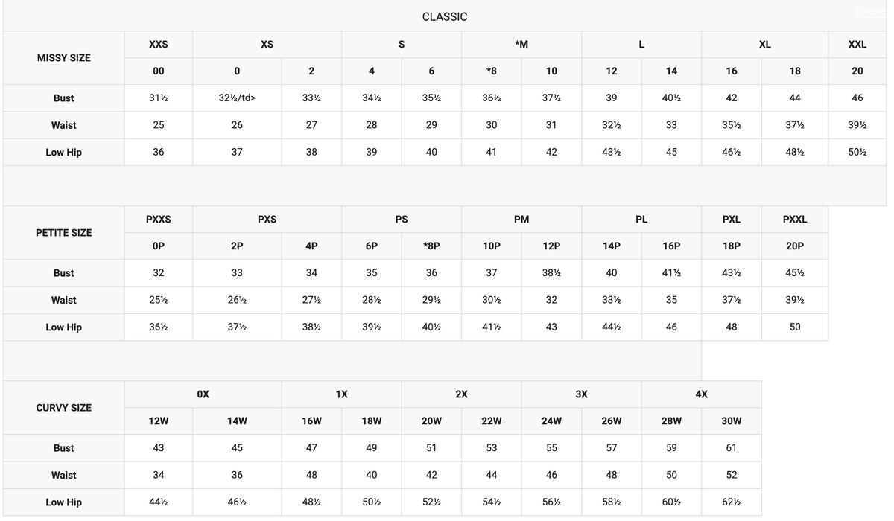Select the *M missy size header
The width and height of the screenshot is (894, 521).
click(x=521, y=44)
